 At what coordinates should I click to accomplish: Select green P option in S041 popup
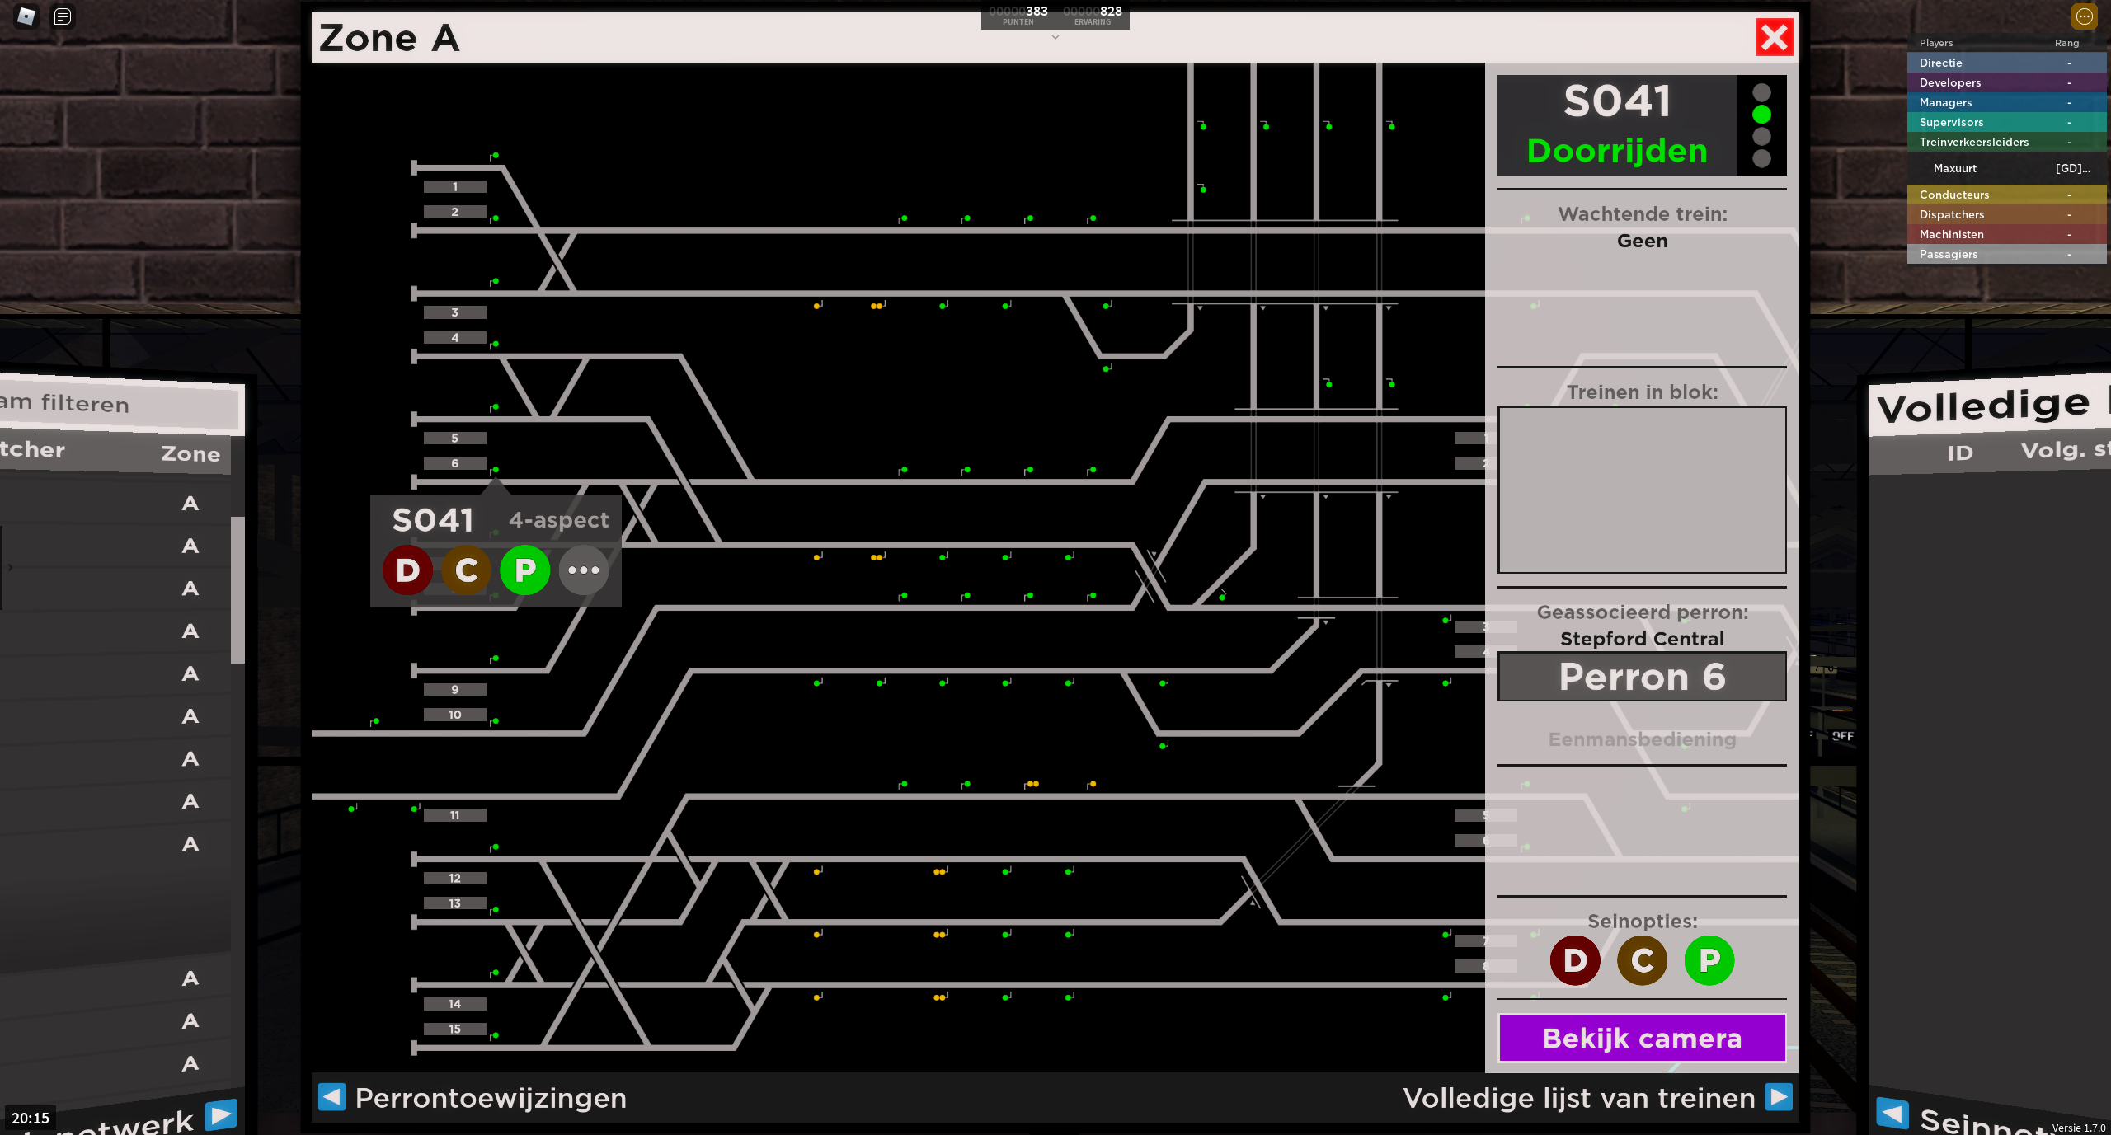pos(525,570)
